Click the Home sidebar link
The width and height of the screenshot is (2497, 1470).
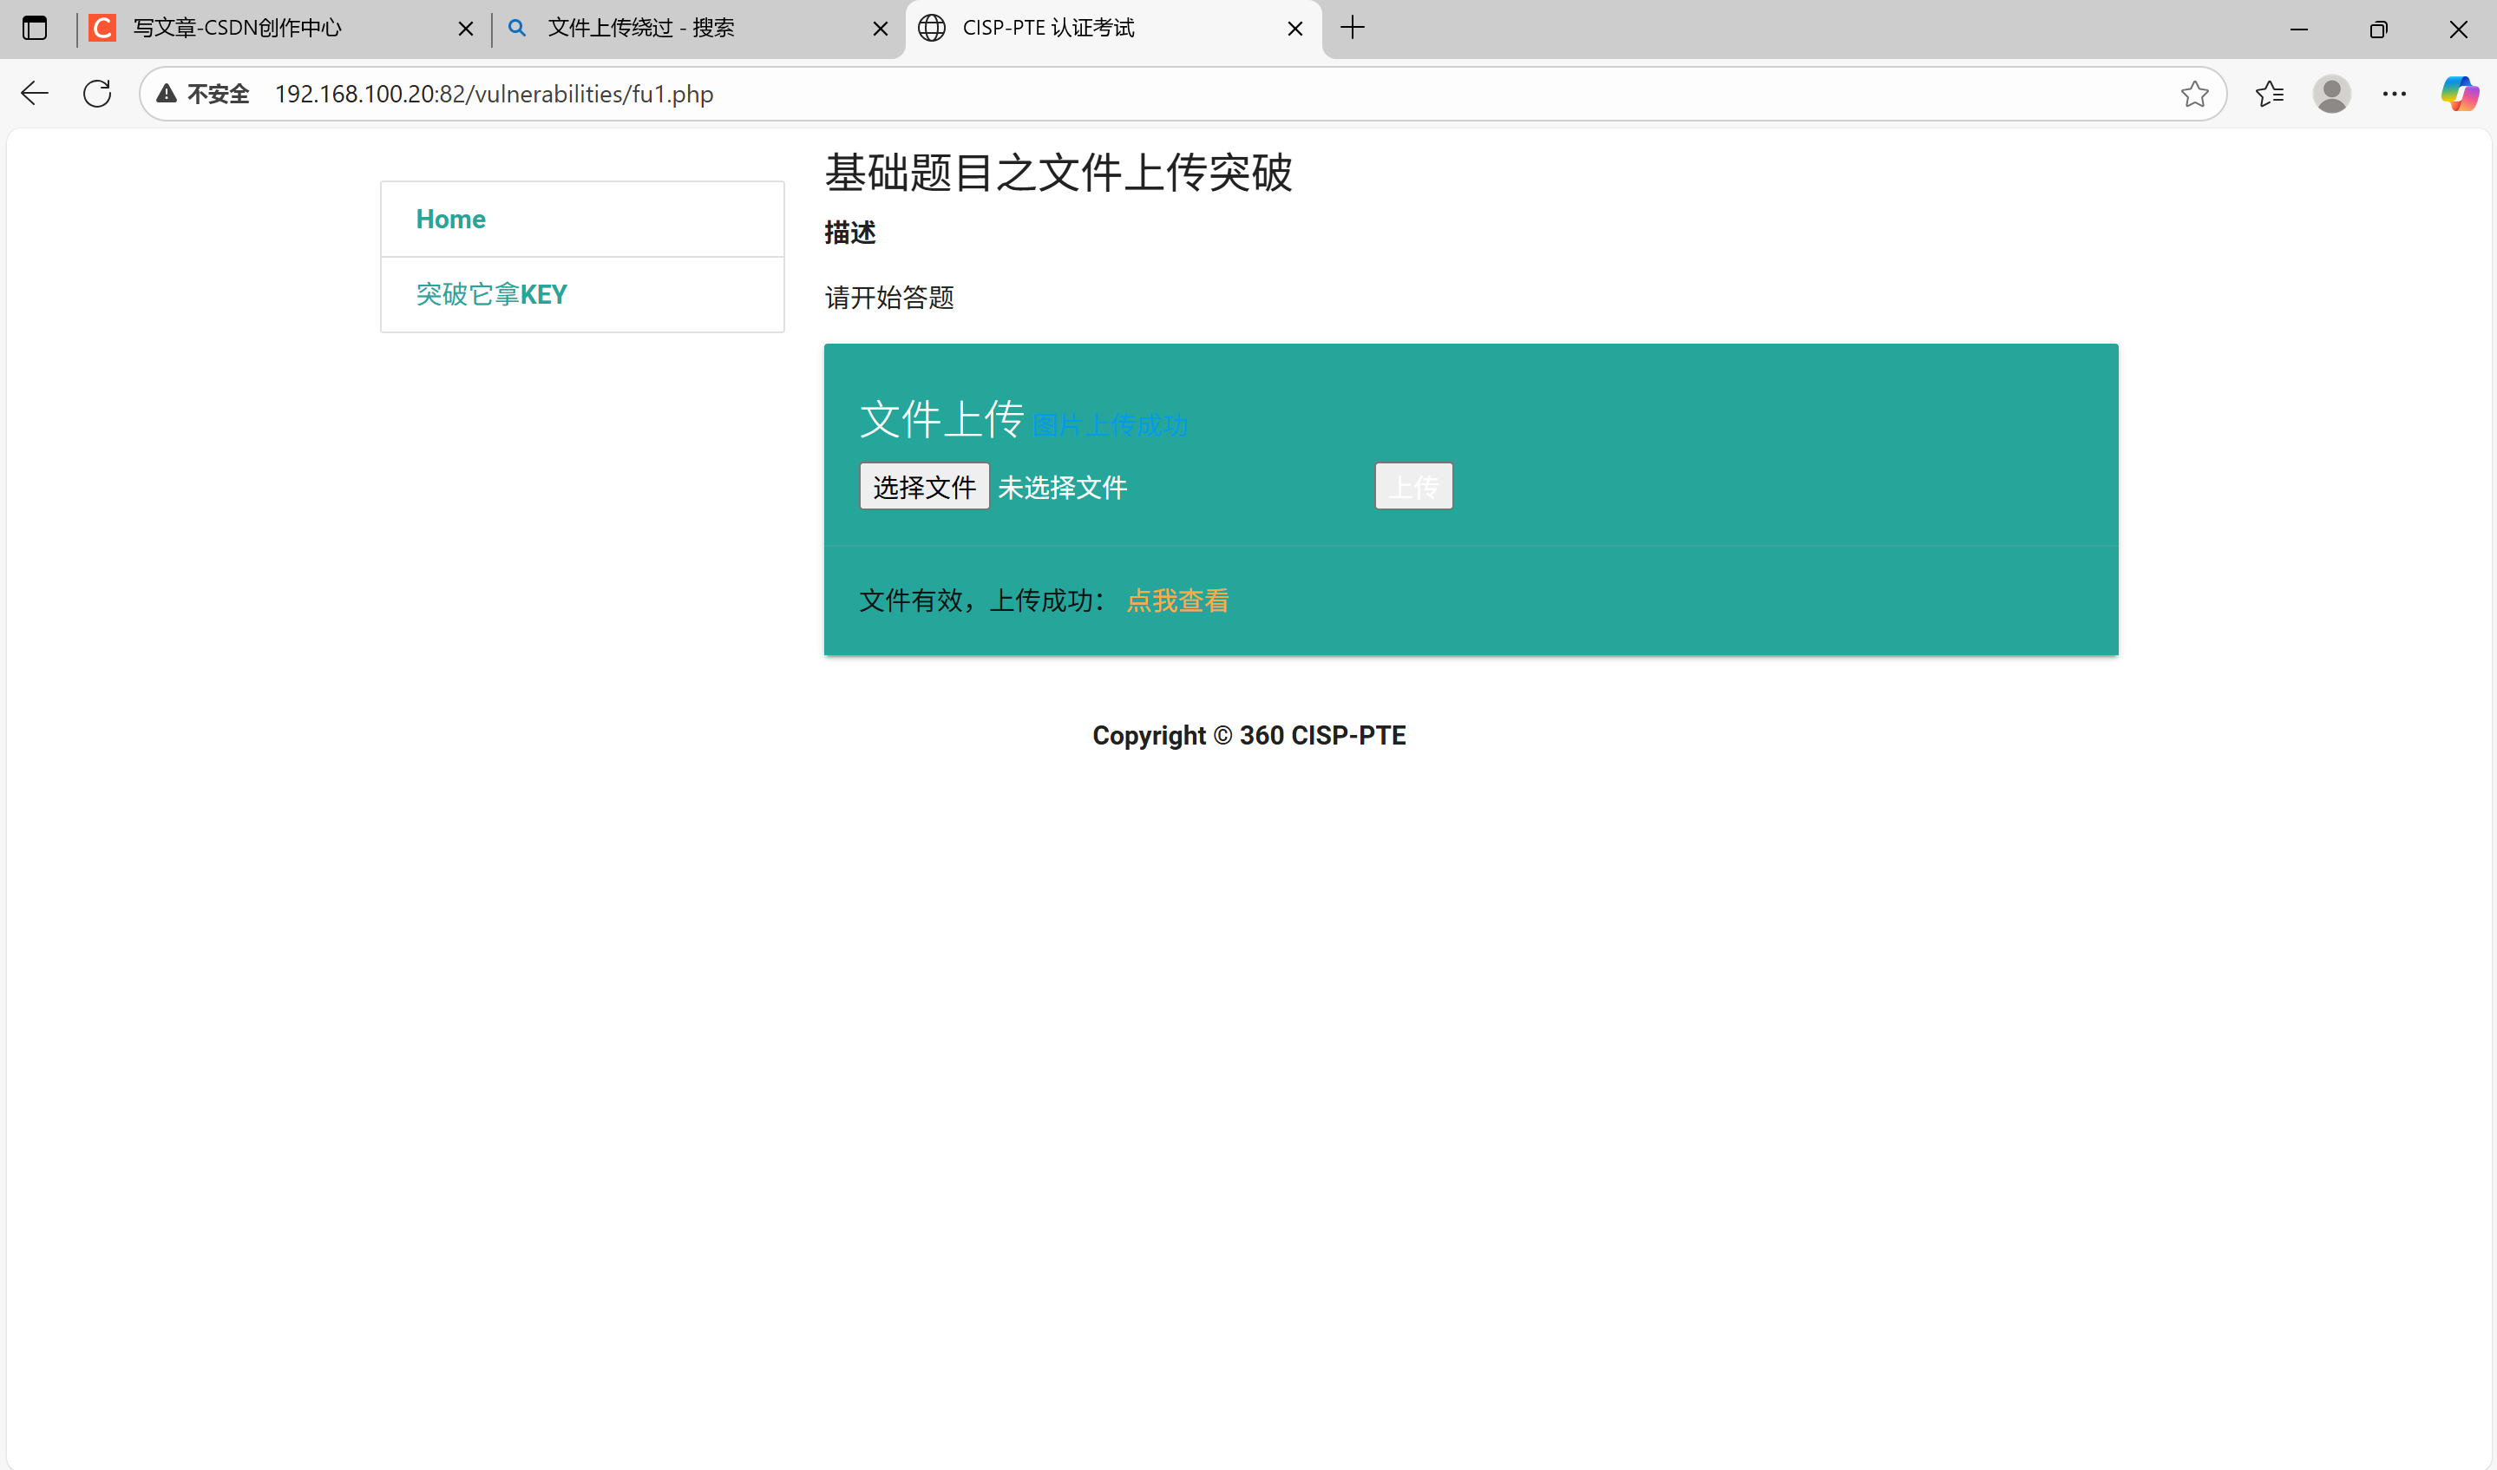pyautogui.click(x=451, y=219)
